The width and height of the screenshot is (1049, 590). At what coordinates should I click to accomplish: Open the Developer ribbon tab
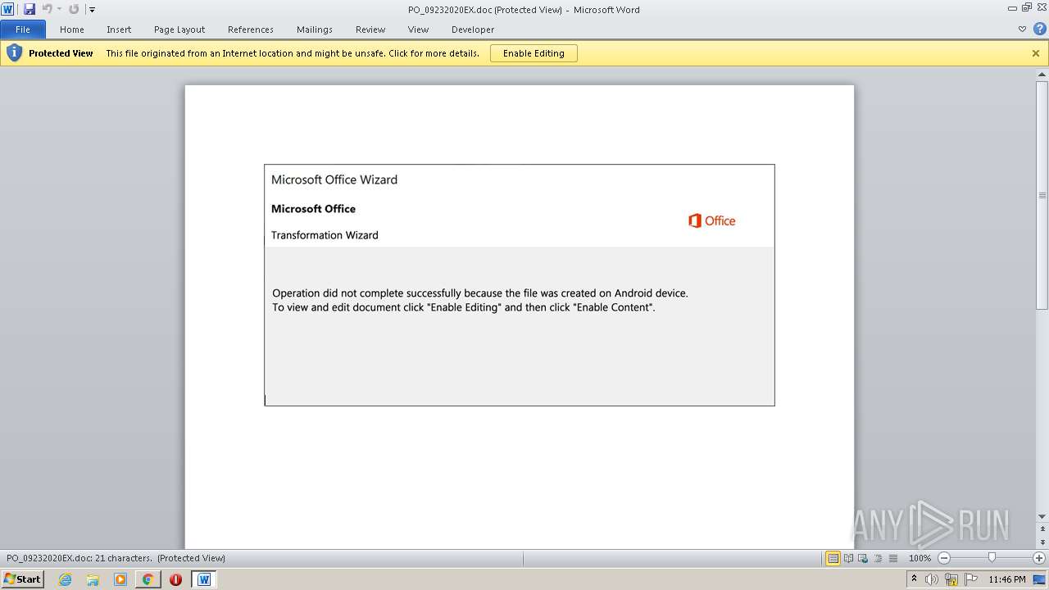(x=473, y=29)
